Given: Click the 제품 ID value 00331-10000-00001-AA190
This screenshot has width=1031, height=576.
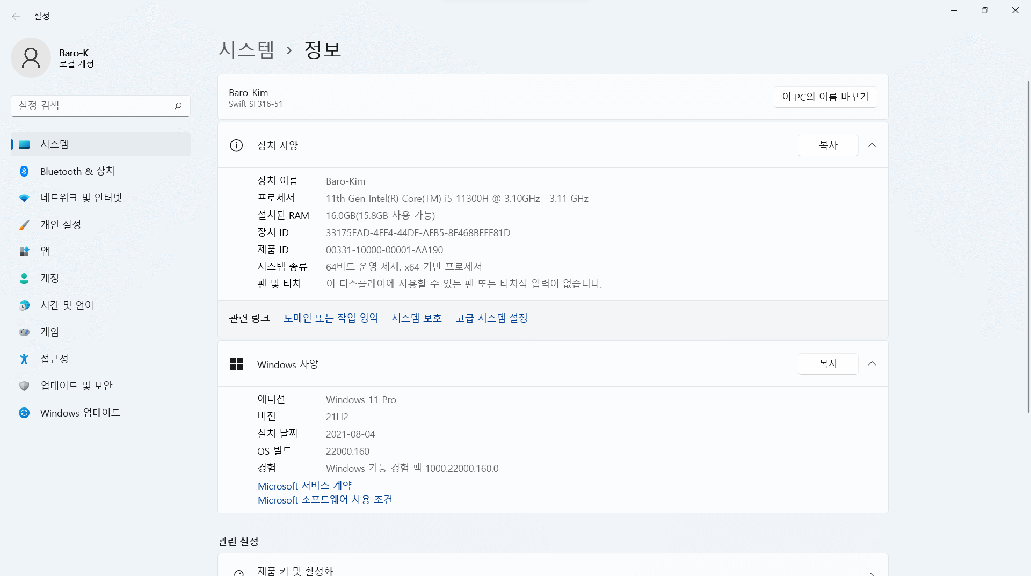Looking at the screenshot, I should coord(384,250).
